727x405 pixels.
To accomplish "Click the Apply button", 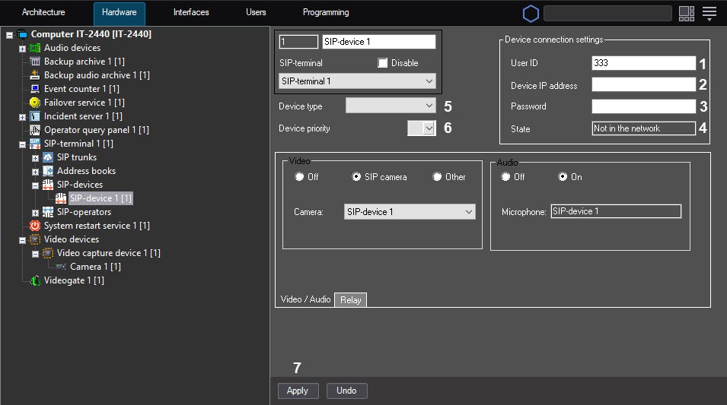I will point(298,391).
